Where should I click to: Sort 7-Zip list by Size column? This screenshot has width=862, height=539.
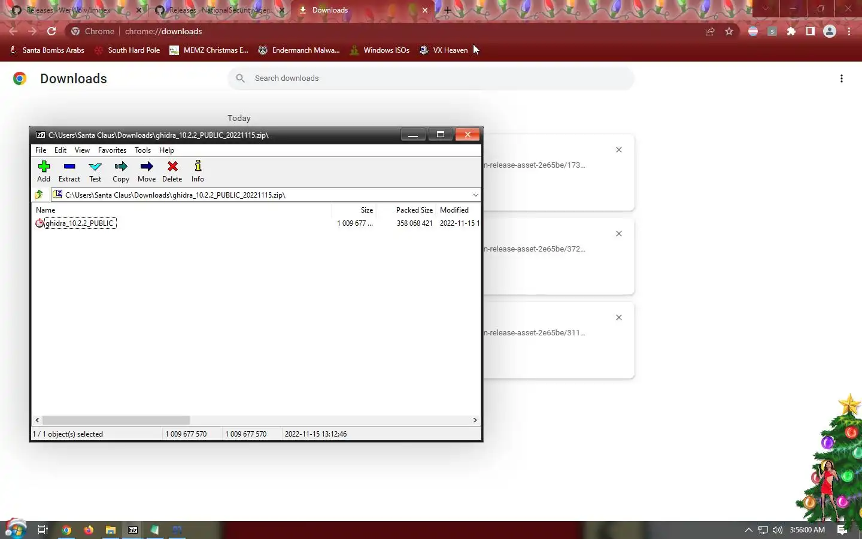[354, 210]
